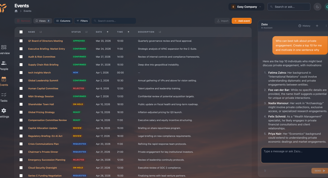The image size is (328, 178).
Task: Open the Tasks sidebar section
Action: [x=4, y=97]
